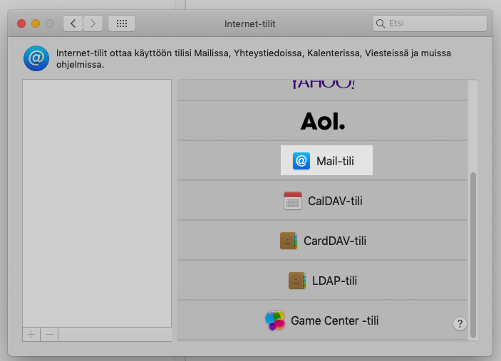Open help with the question mark button
The height and width of the screenshot is (361, 501).
460,324
